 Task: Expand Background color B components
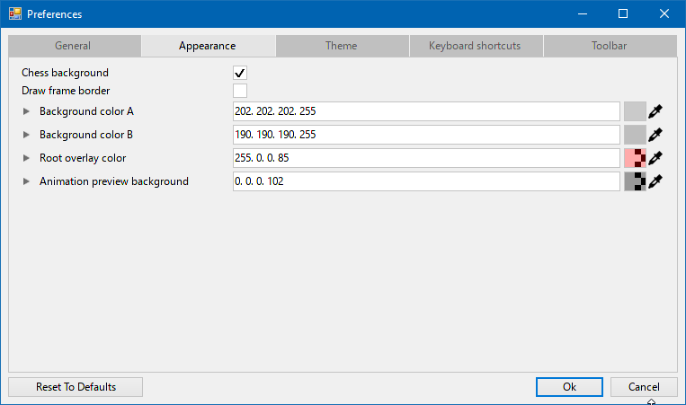pyautogui.click(x=26, y=135)
